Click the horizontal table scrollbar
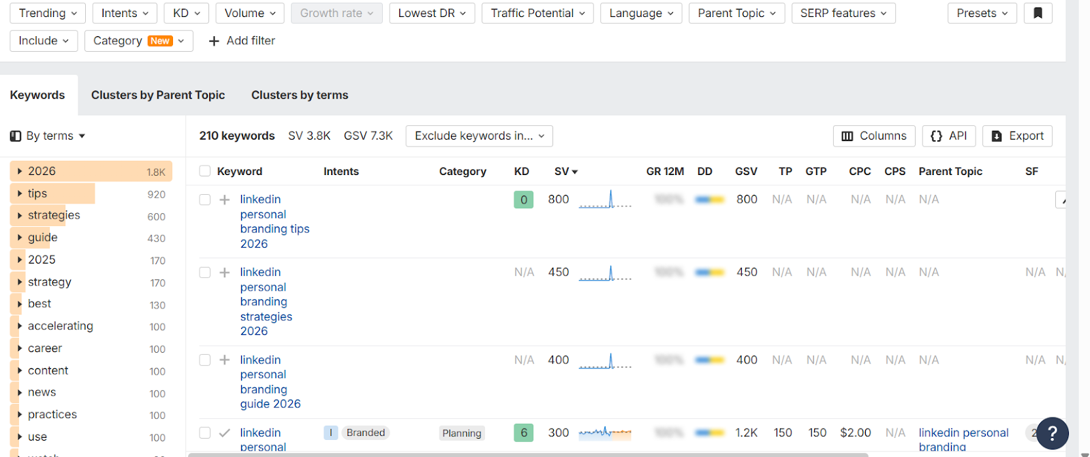The image size is (1090, 457). coord(528,454)
